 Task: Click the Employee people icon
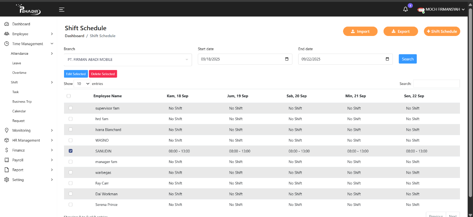click(7, 34)
